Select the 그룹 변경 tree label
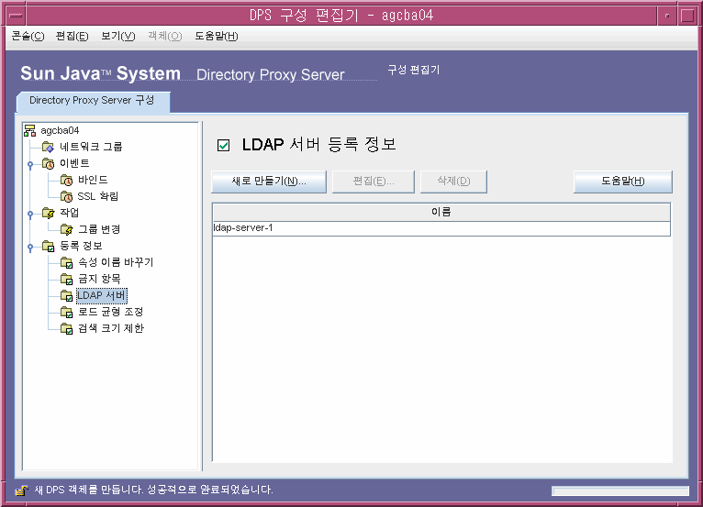 point(99,229)
